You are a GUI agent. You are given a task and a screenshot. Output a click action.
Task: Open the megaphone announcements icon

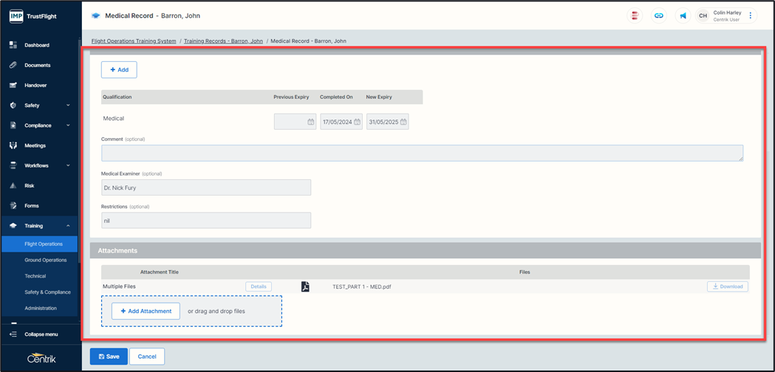tap(683, 15)
